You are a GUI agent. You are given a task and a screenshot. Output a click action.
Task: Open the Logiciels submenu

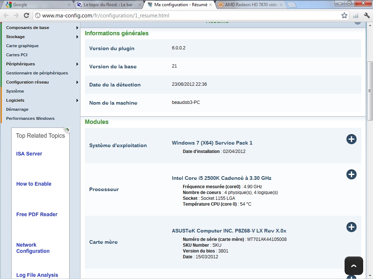pyautogui.click(x=77, y=100)
